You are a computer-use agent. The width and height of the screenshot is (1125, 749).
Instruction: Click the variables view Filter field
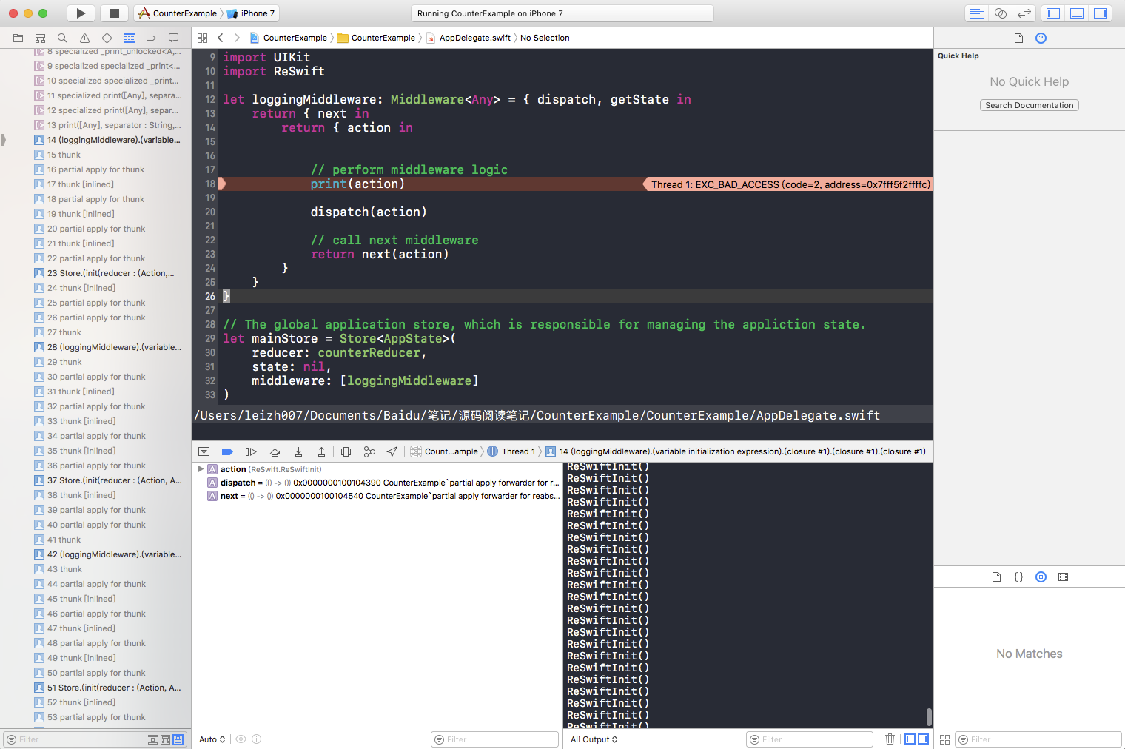pyautogui.click(x=494, y=739)
